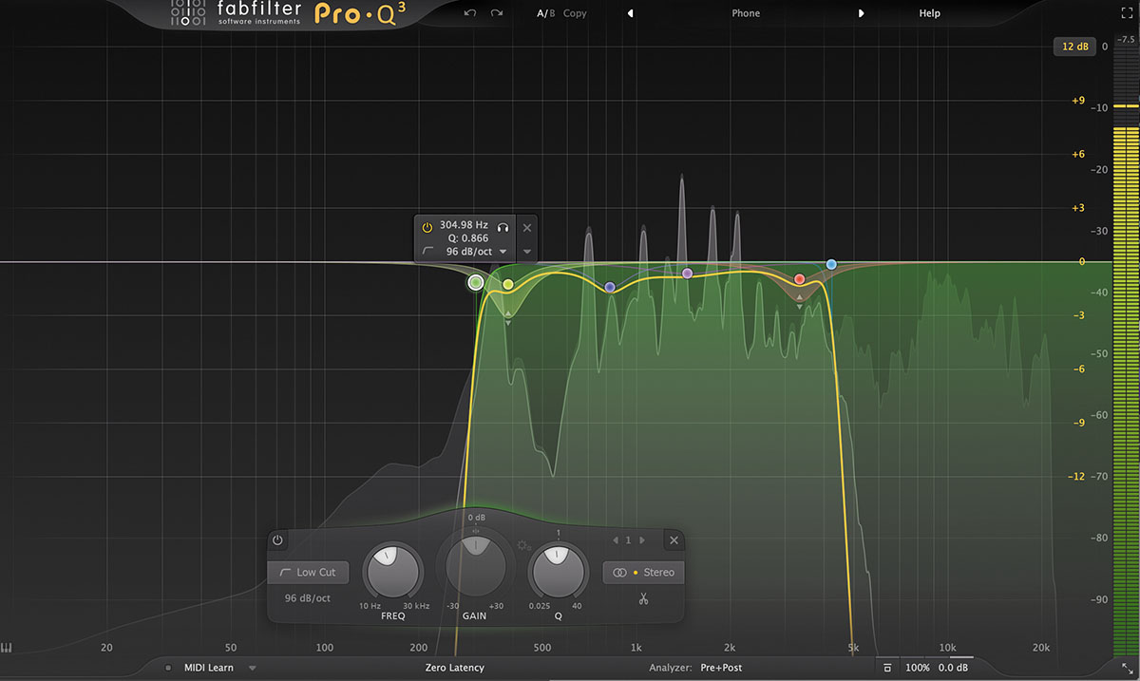
Task: Open the Zero Latency processing mode menu
Action: tap(454, 668)
